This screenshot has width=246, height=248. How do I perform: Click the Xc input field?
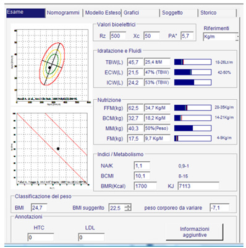pyautogui.click(x=151, y=36)
